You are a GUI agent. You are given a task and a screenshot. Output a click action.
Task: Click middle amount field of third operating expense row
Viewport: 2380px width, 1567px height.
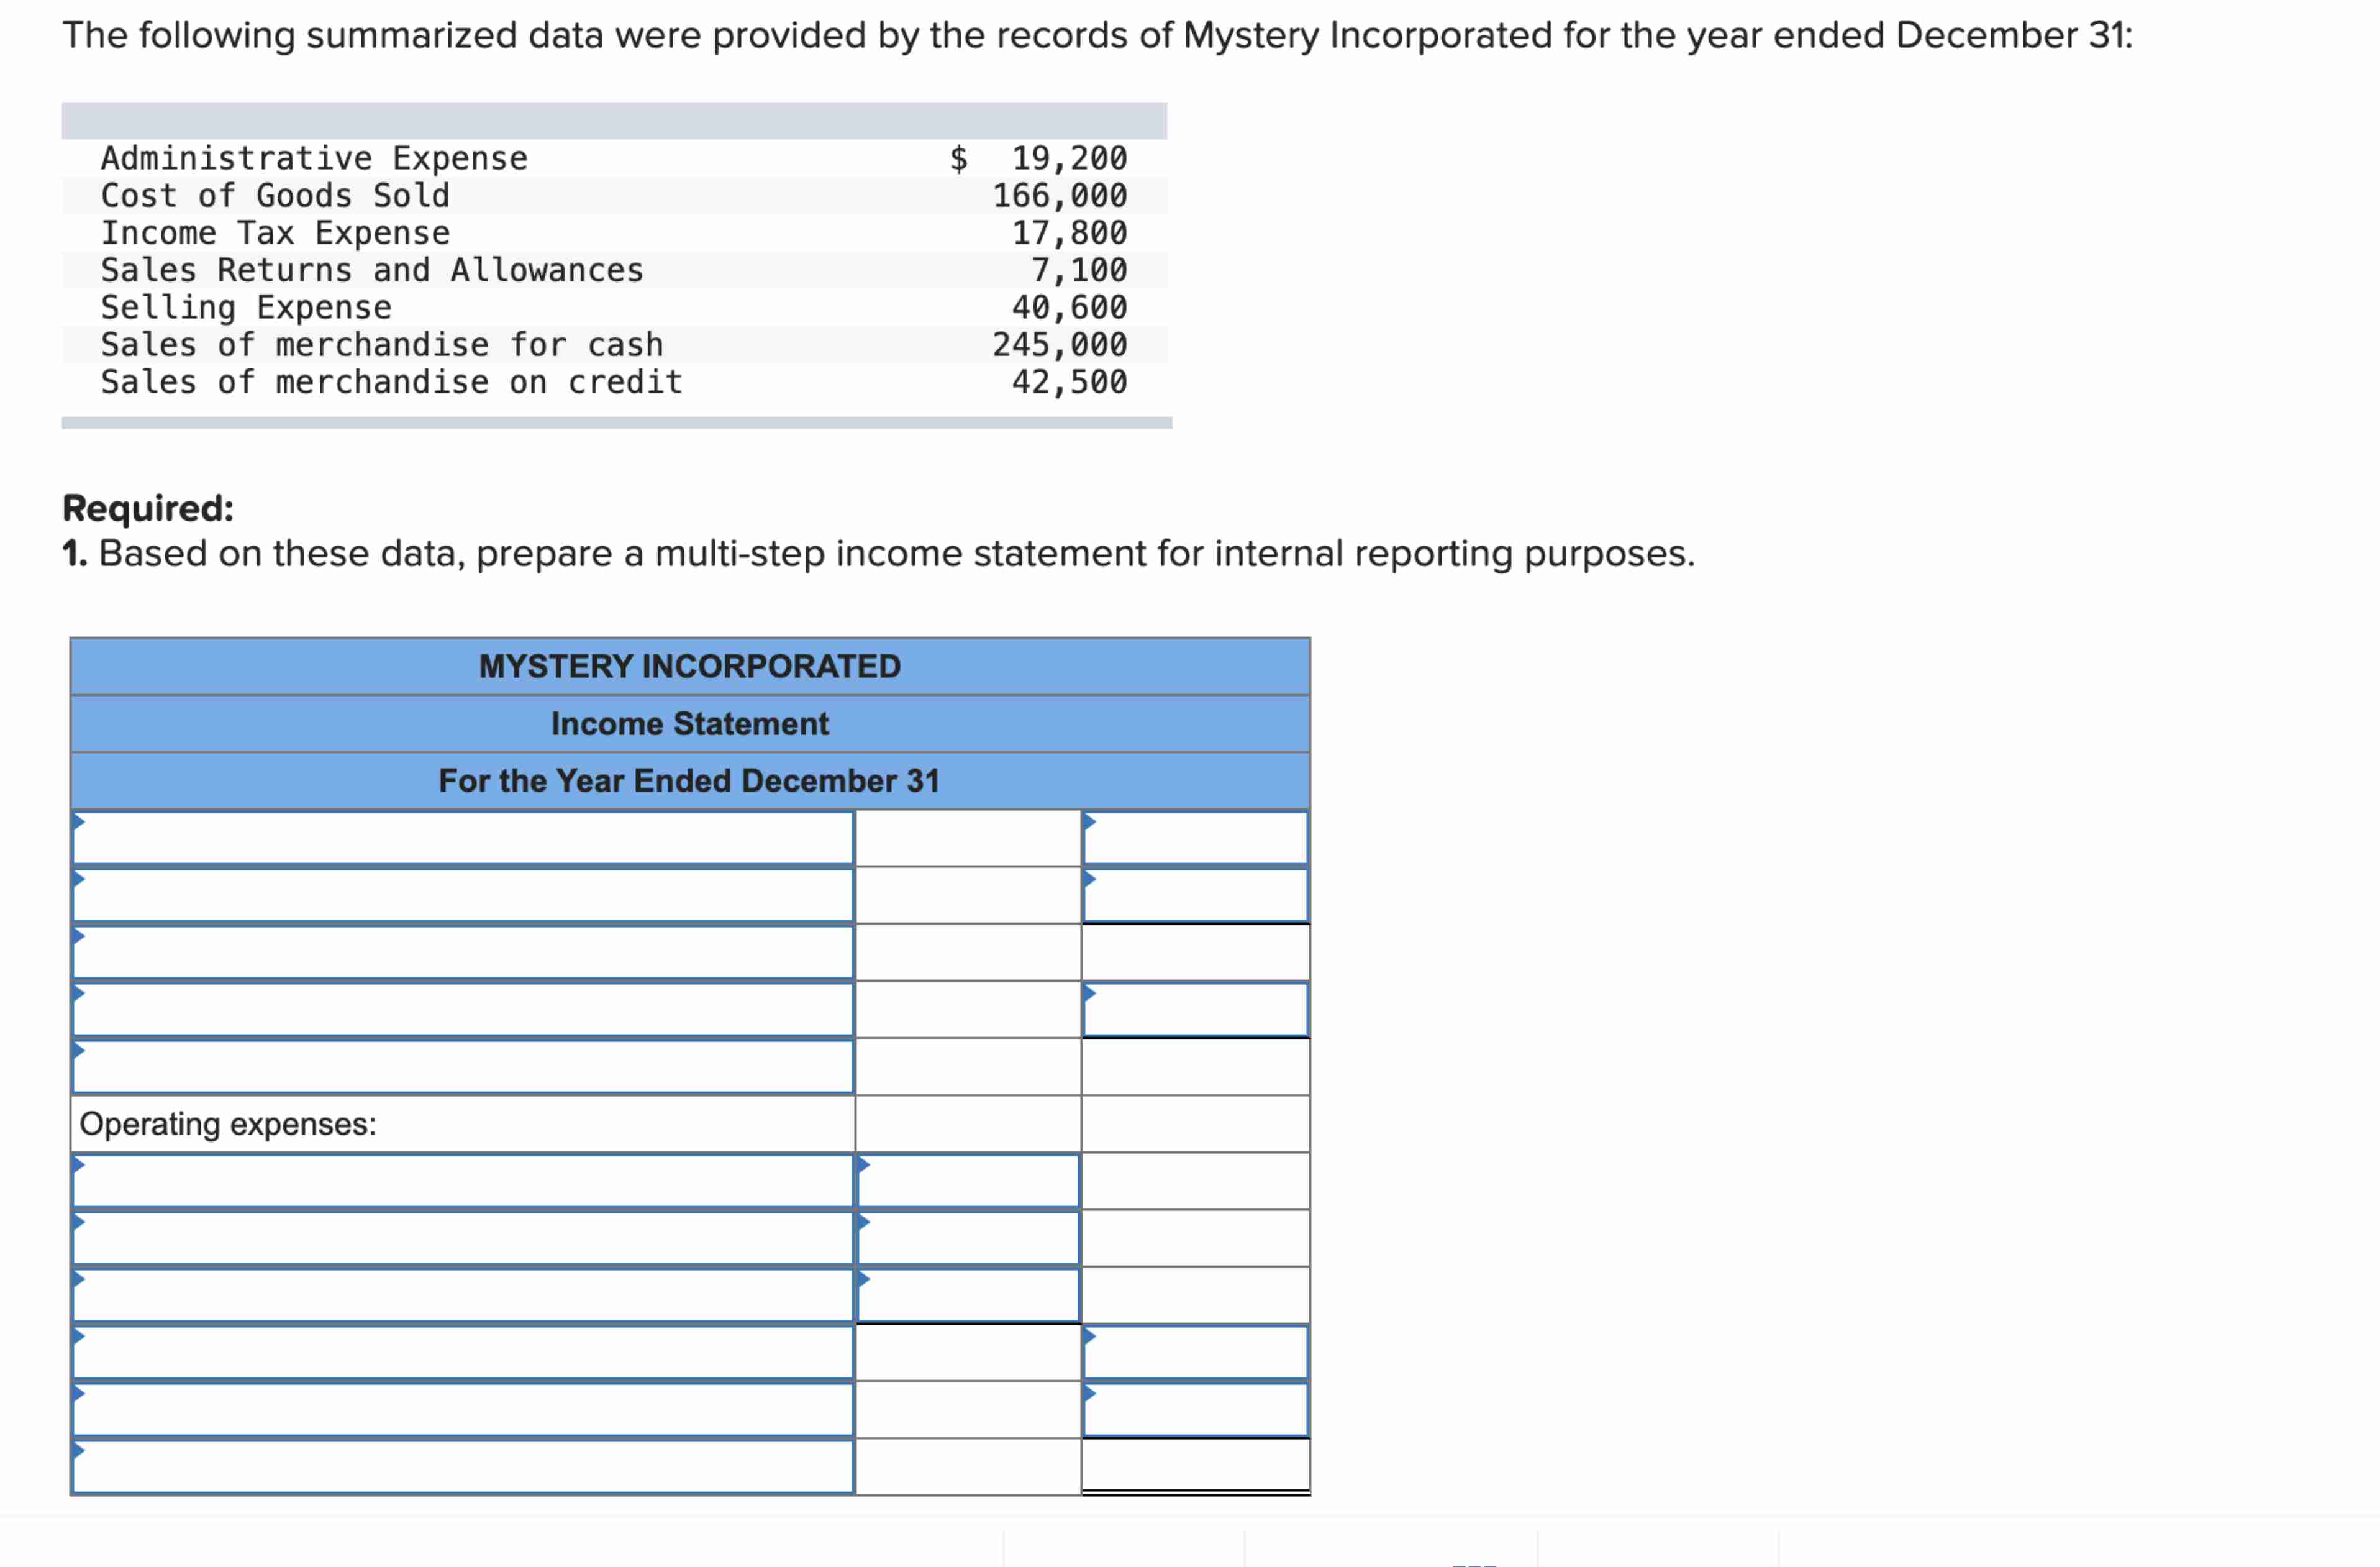[968, 1296]
